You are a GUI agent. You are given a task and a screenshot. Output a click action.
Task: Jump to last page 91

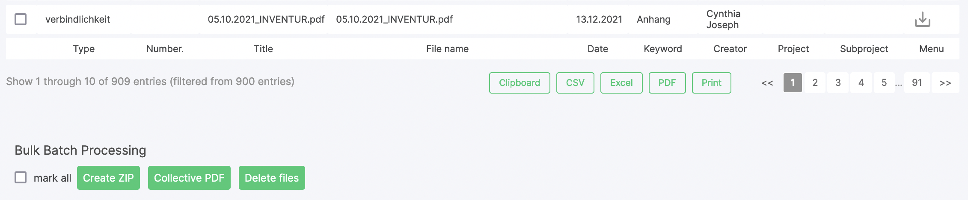point(917,83)
